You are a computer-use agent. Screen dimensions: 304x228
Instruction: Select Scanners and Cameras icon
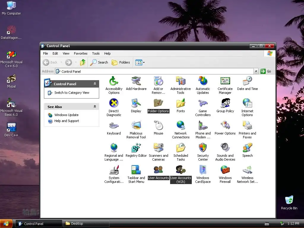tap(159, 152)
